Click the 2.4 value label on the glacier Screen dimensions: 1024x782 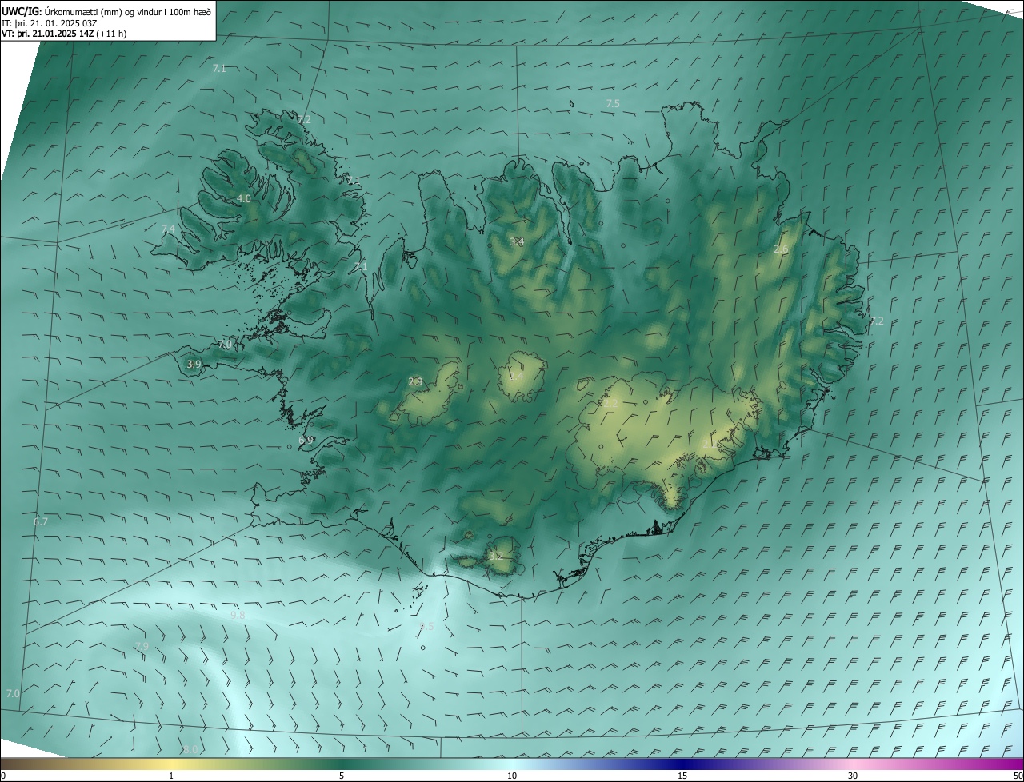517,376
